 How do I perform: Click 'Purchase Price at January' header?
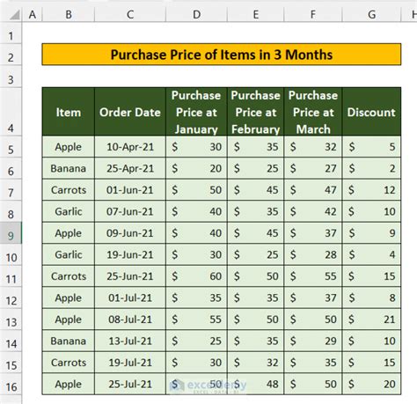coord(196,112)
